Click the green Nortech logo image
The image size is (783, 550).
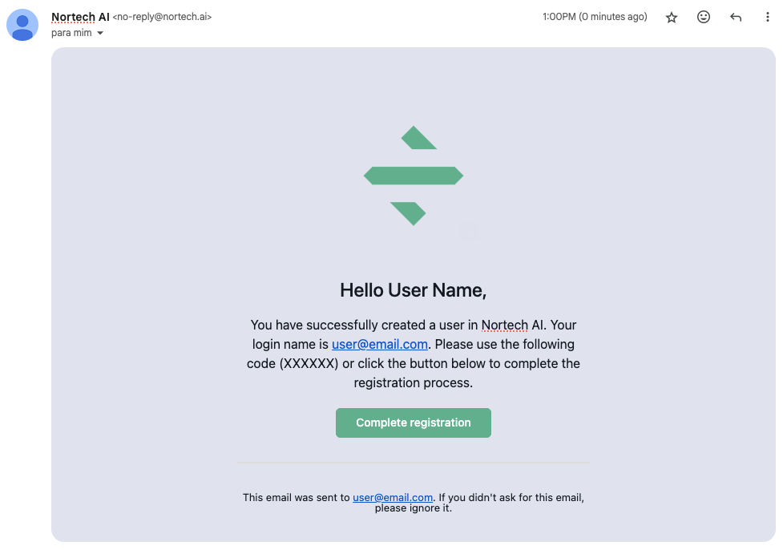coord(413,176)
